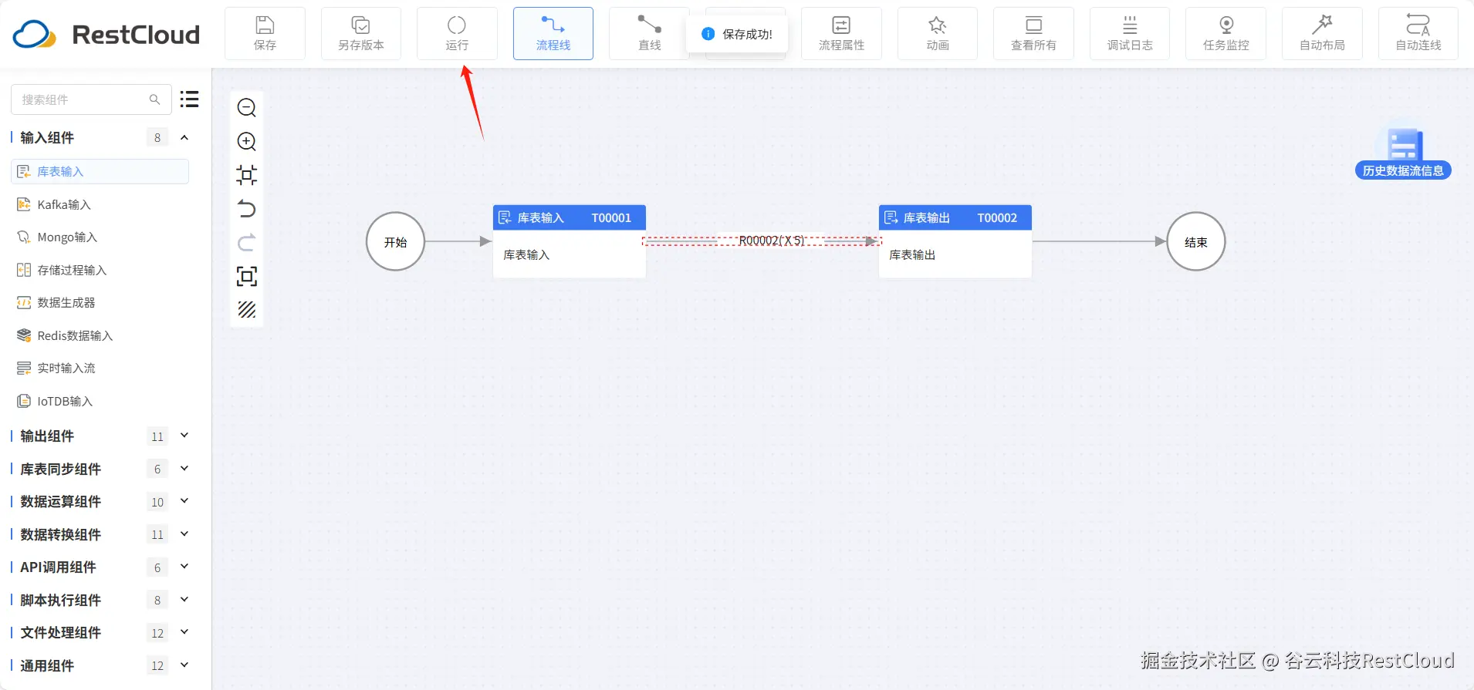Screen dimensions: 1474x690
Task: Redo the canvas action
Action: pos(247,243)
